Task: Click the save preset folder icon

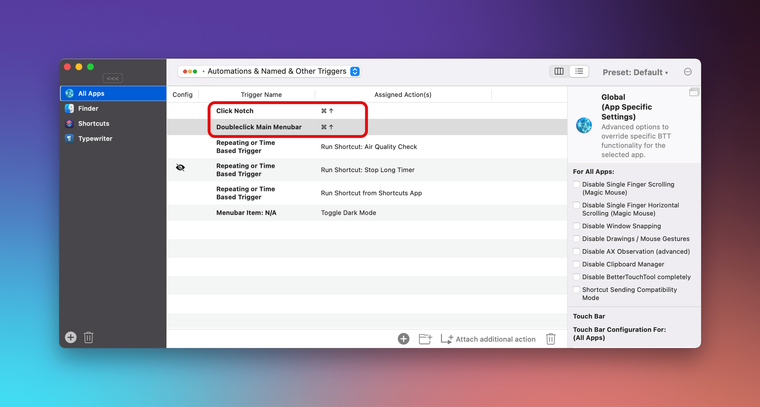Action: (425, 339)
